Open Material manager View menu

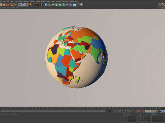point(2,114)
